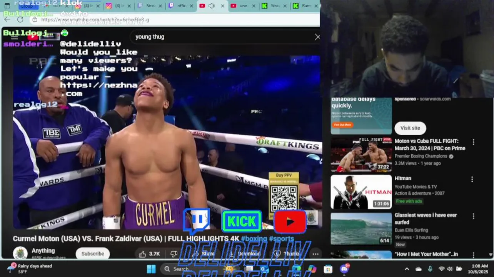The image size is (494, 277).
Task: Click 'Euan Ellis Surfing' channel name
Action: pos(411,230)
